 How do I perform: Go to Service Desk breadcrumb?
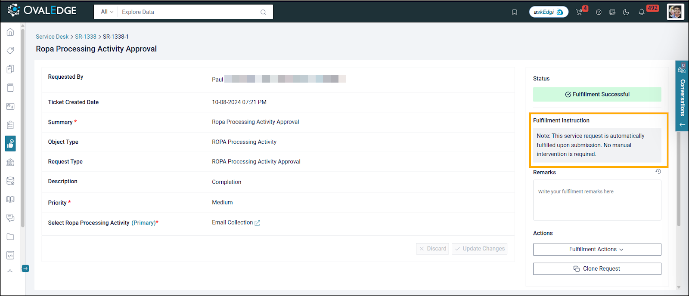[52, 37]
